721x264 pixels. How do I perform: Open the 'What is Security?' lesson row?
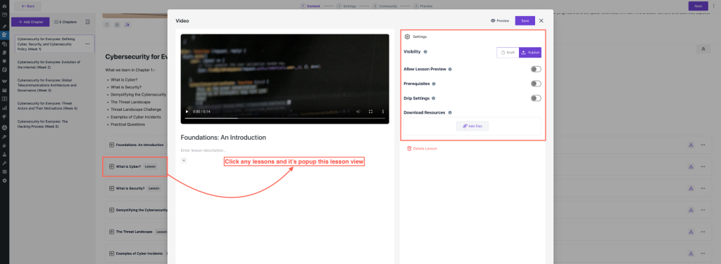pos(137,188)
